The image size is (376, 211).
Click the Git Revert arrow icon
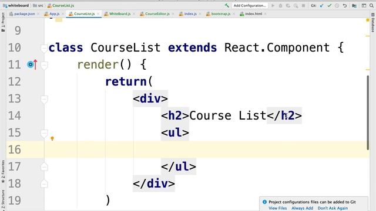coord(345,5)
